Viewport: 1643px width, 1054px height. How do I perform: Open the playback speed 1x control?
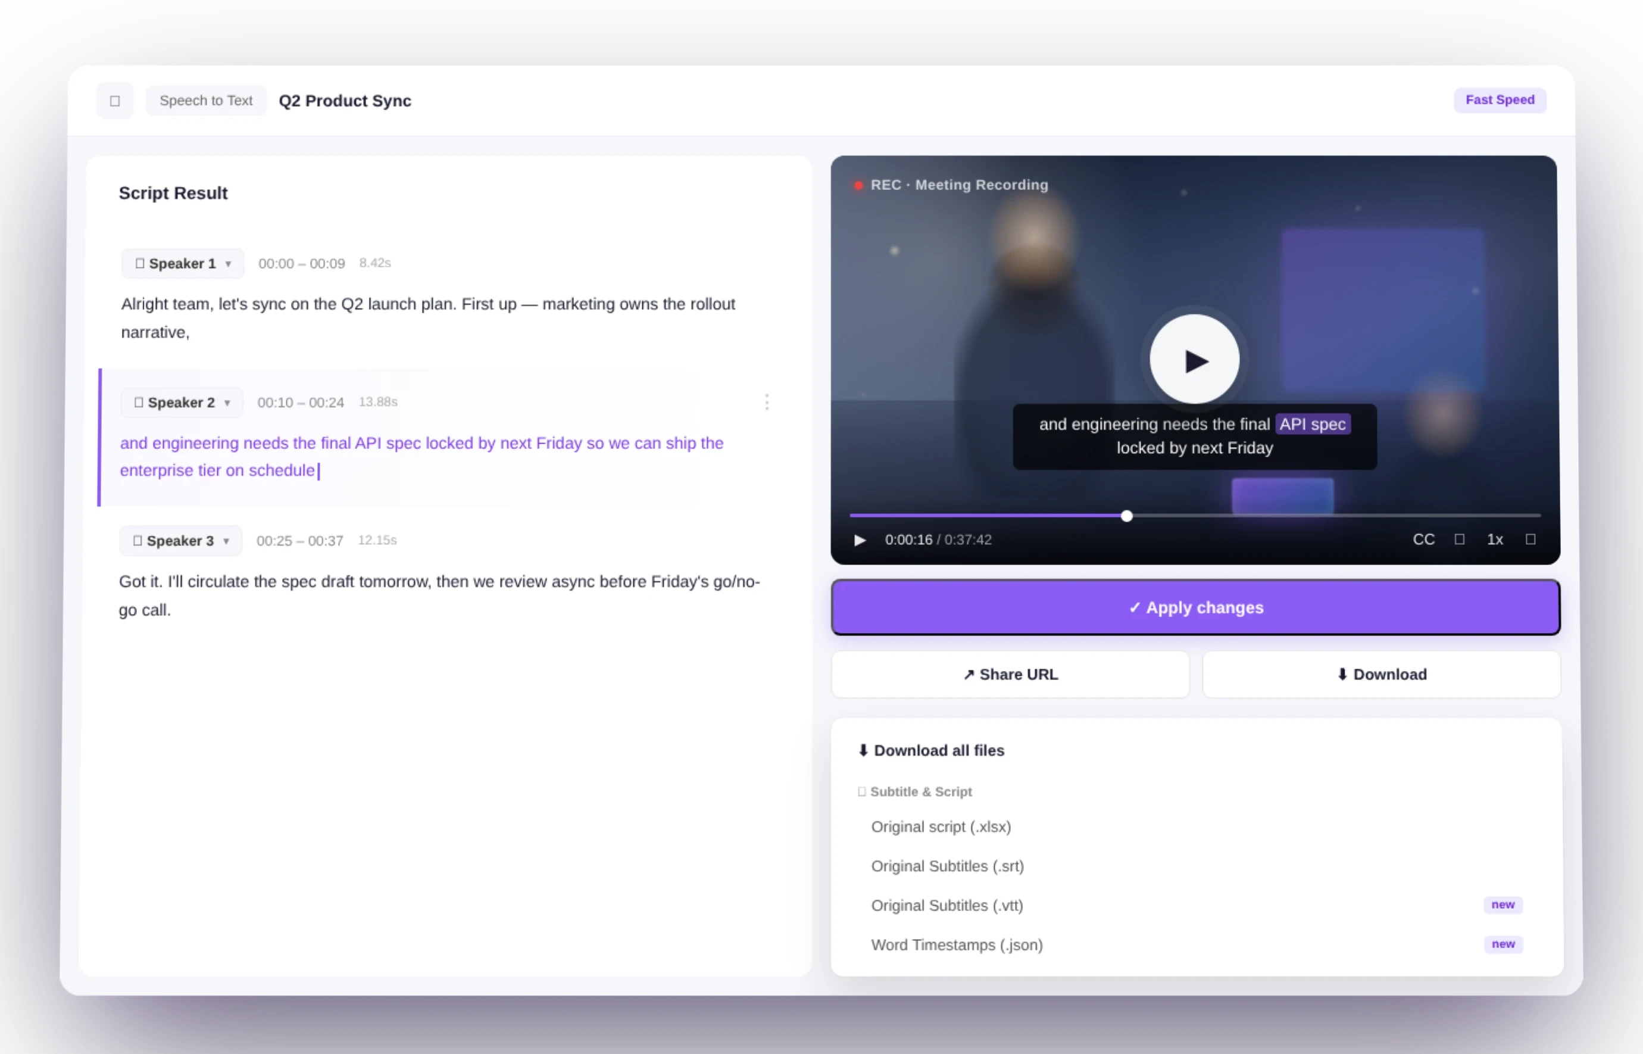pyautogui.click(x=1495, y=540)
